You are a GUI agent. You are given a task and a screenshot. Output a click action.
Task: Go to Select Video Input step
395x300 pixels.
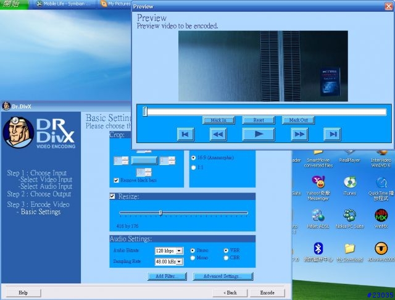click(45, 180)
